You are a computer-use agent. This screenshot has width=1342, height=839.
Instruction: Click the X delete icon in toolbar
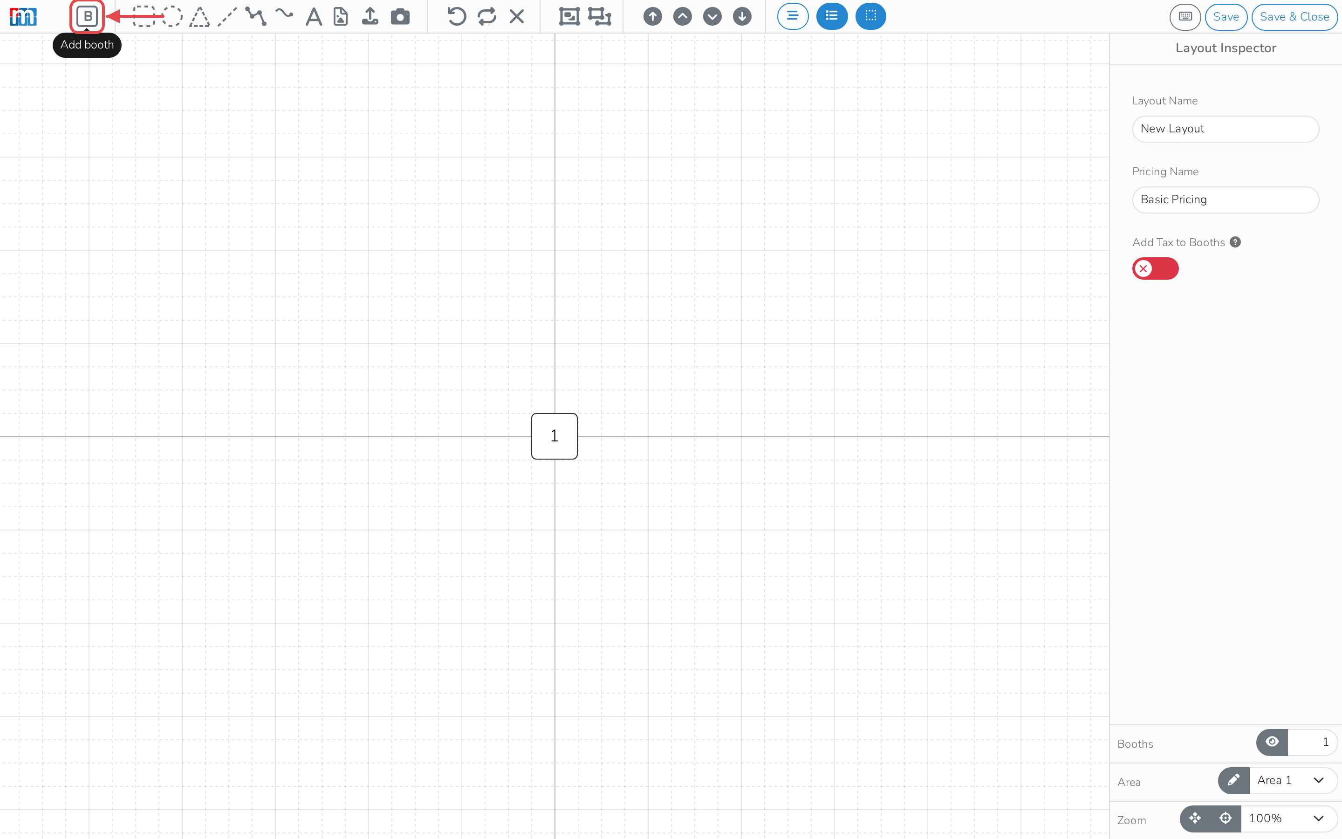tap(517, 17)
